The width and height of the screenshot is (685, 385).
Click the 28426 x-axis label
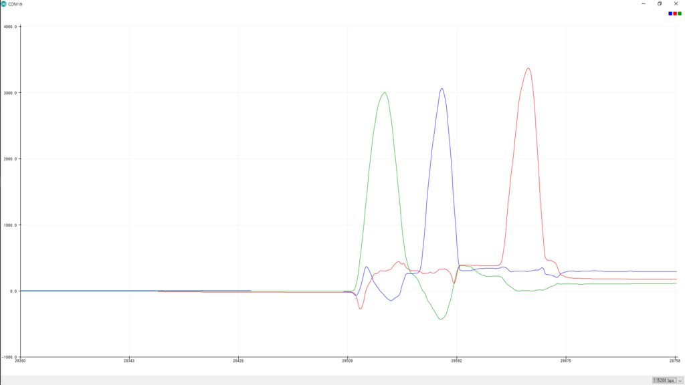coord(238,361)
